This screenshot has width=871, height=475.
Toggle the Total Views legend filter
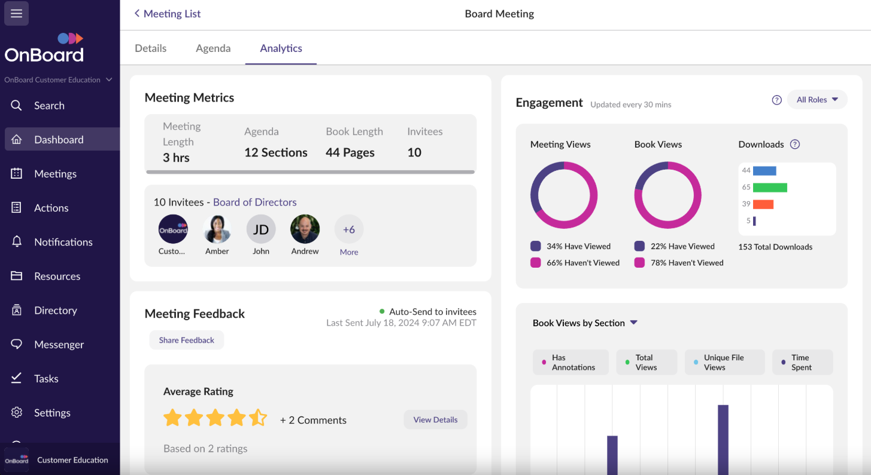click(646, 362)
